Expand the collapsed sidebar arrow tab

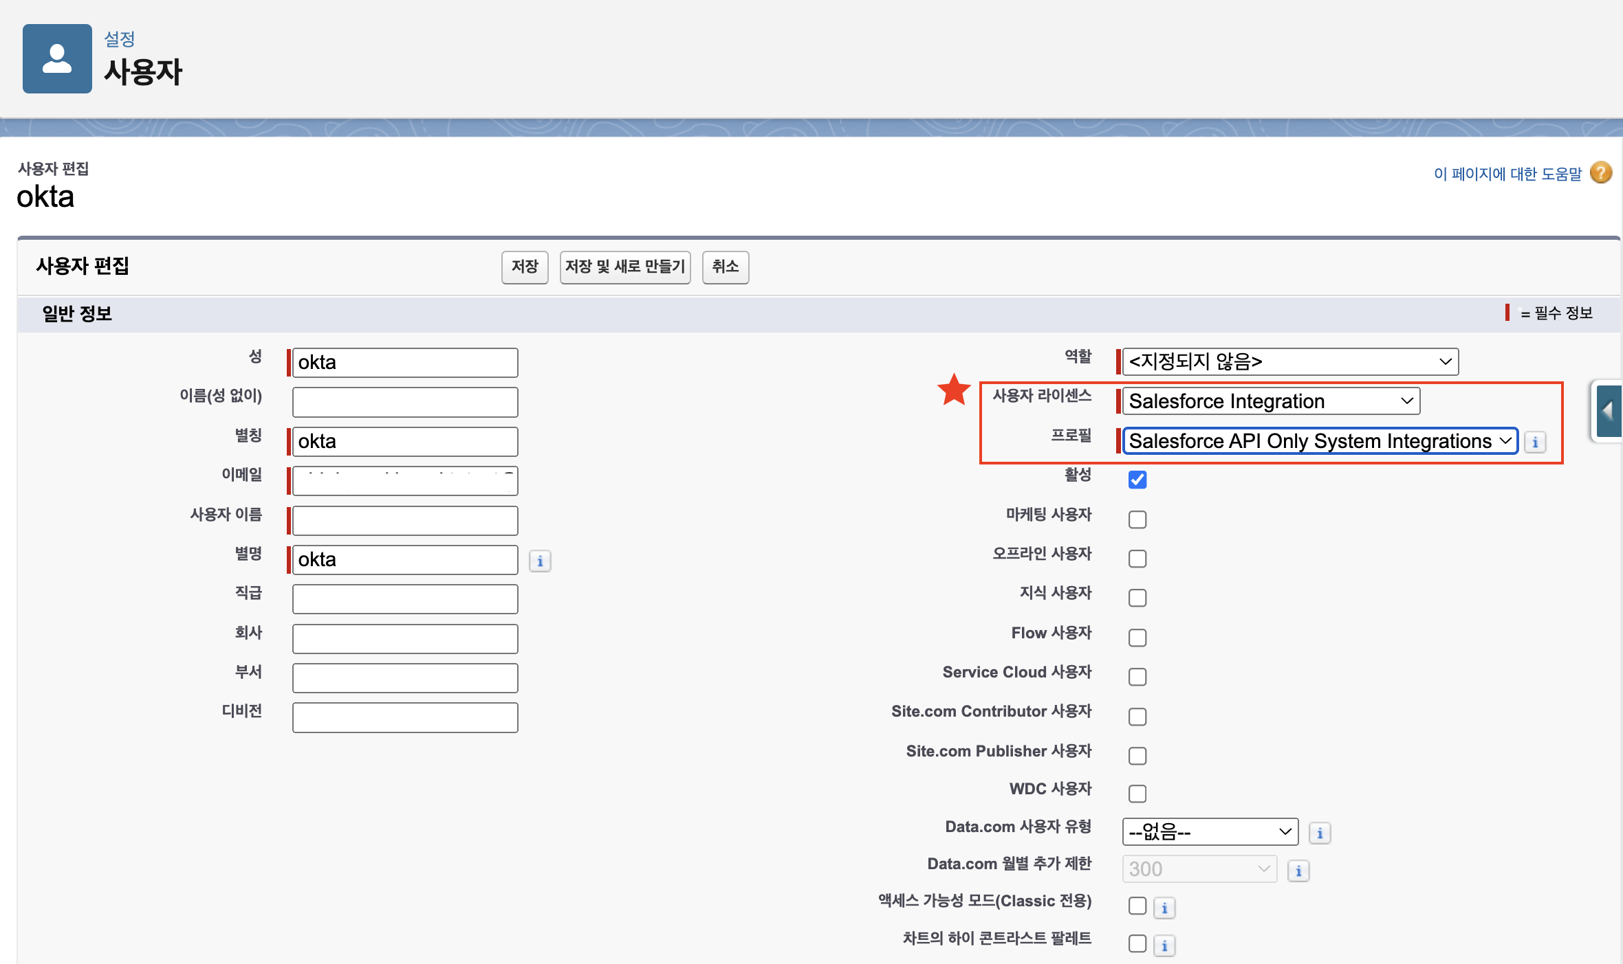coord(1608,411)
